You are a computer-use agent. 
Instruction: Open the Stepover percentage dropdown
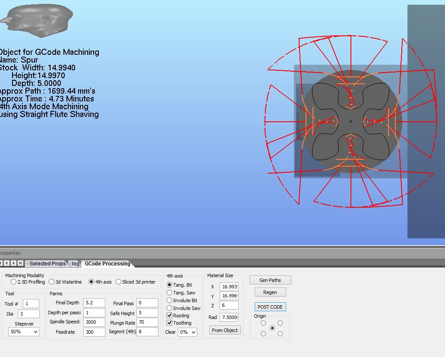(x=24, y=332)
